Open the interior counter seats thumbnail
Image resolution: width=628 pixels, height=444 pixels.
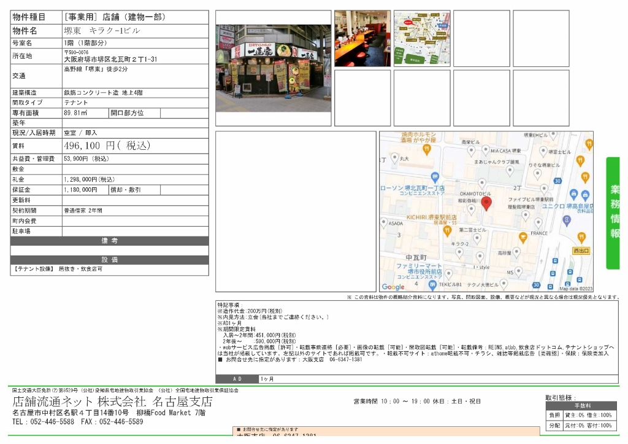click(362, 39)
